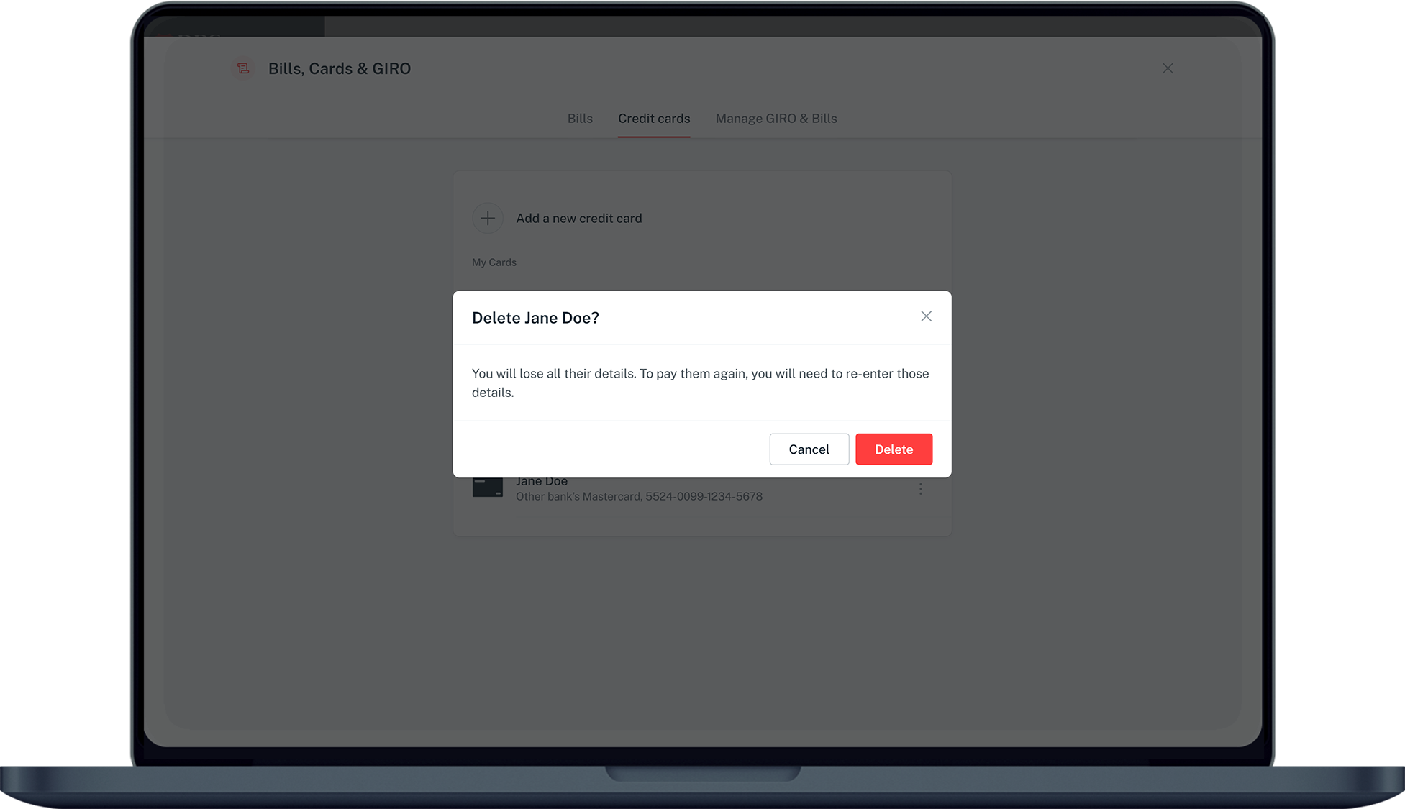Click the X icon in the delete dialog

pyautogui.click(x=926, y=316)
